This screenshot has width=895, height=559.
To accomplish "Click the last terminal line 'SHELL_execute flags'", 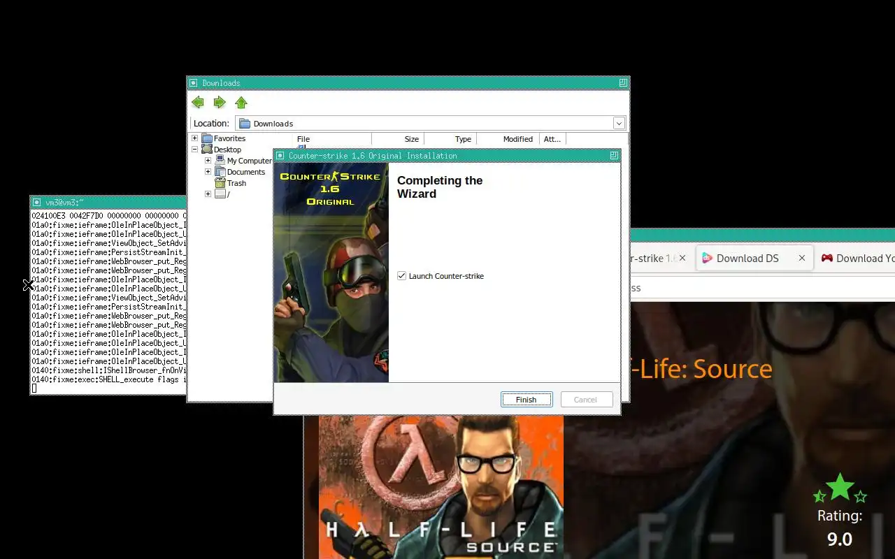I will click(109, 379).
